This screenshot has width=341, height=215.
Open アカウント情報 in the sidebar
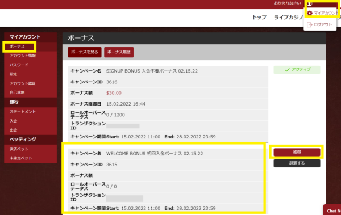click(23, 56)
